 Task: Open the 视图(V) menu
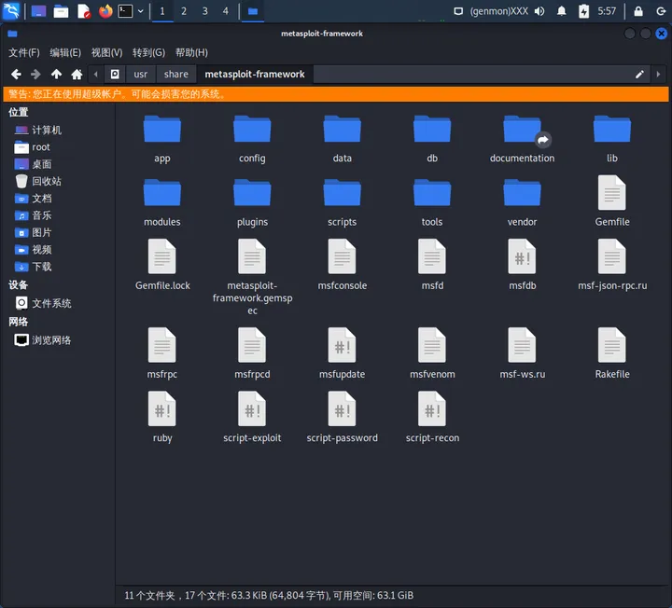(x=106, y=52)
